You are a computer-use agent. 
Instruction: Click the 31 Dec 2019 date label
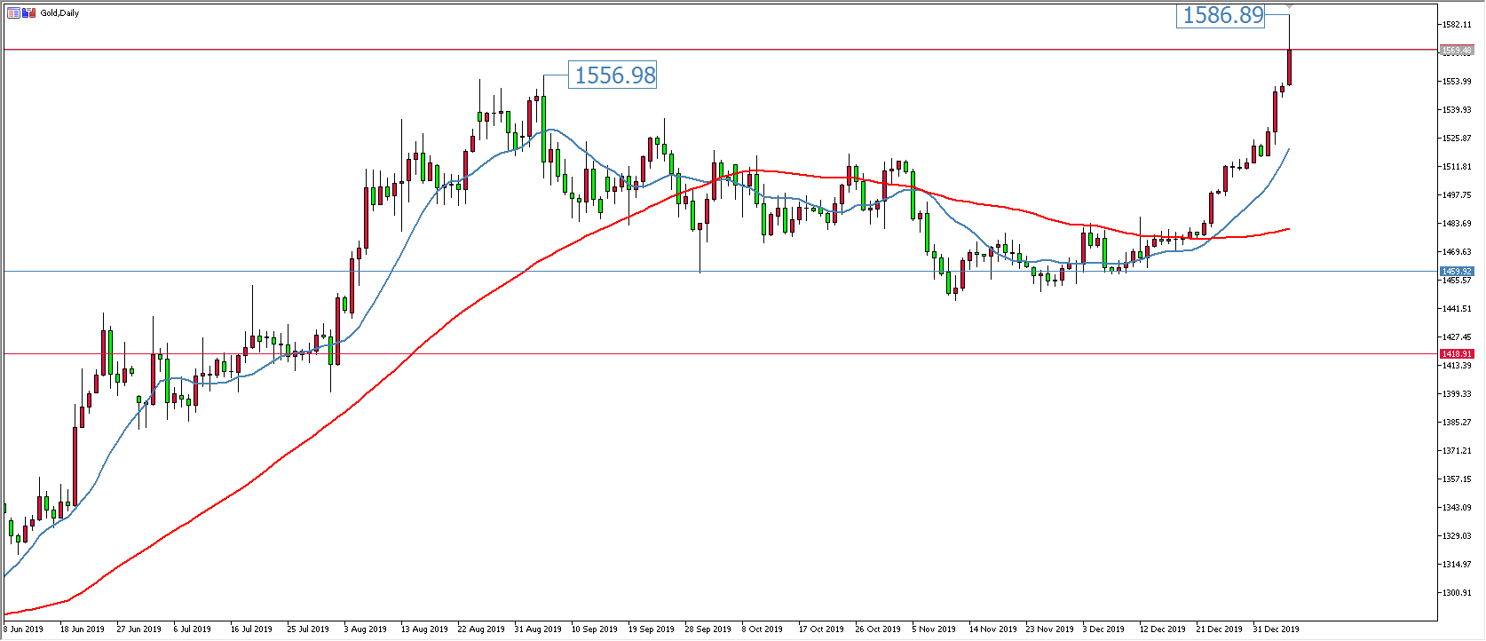(1277, 629)
